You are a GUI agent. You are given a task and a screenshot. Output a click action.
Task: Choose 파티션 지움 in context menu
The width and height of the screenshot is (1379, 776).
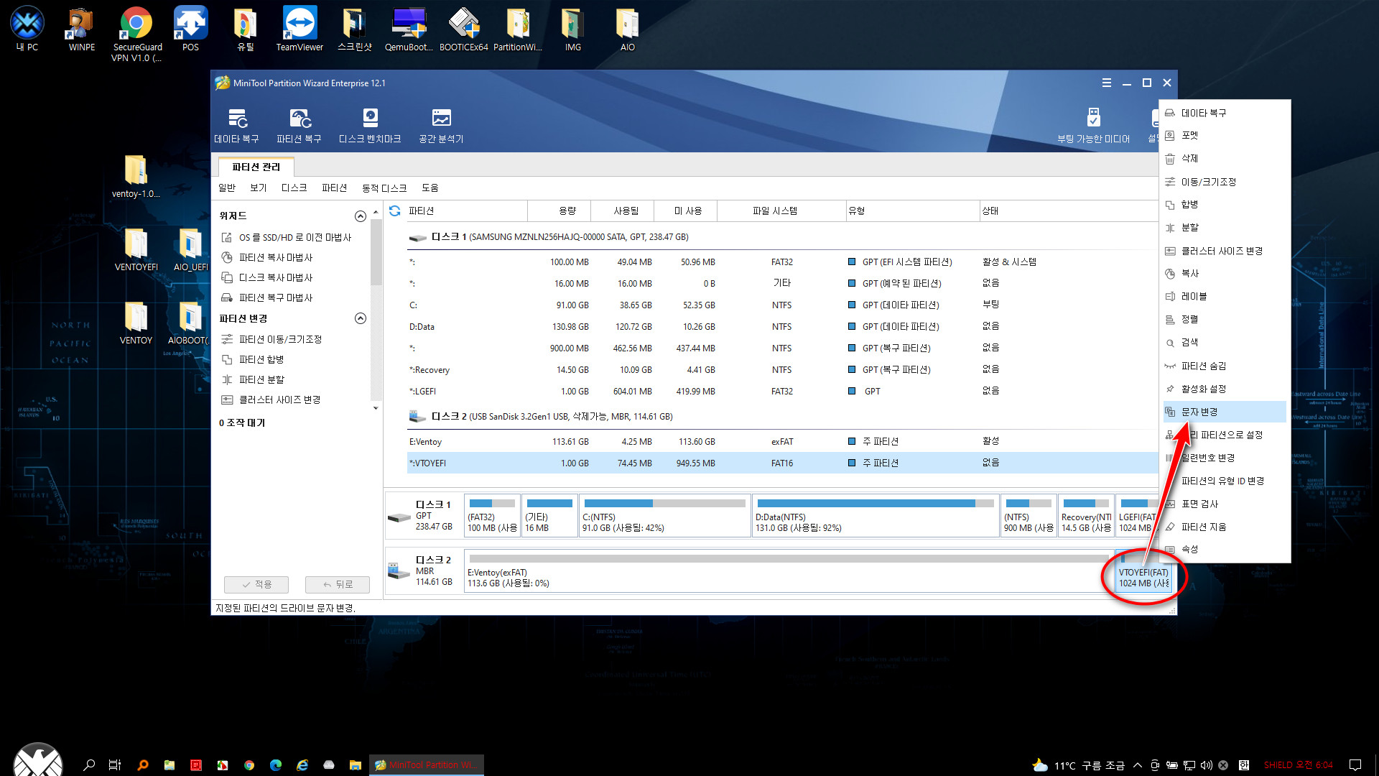[1225, 527]
